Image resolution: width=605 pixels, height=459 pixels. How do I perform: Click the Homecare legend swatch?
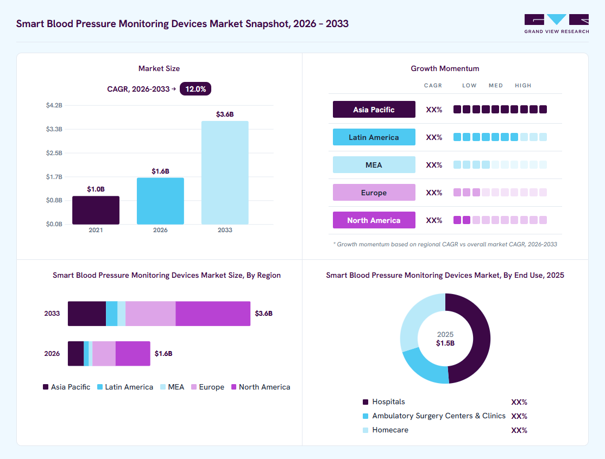pos(365,430)
